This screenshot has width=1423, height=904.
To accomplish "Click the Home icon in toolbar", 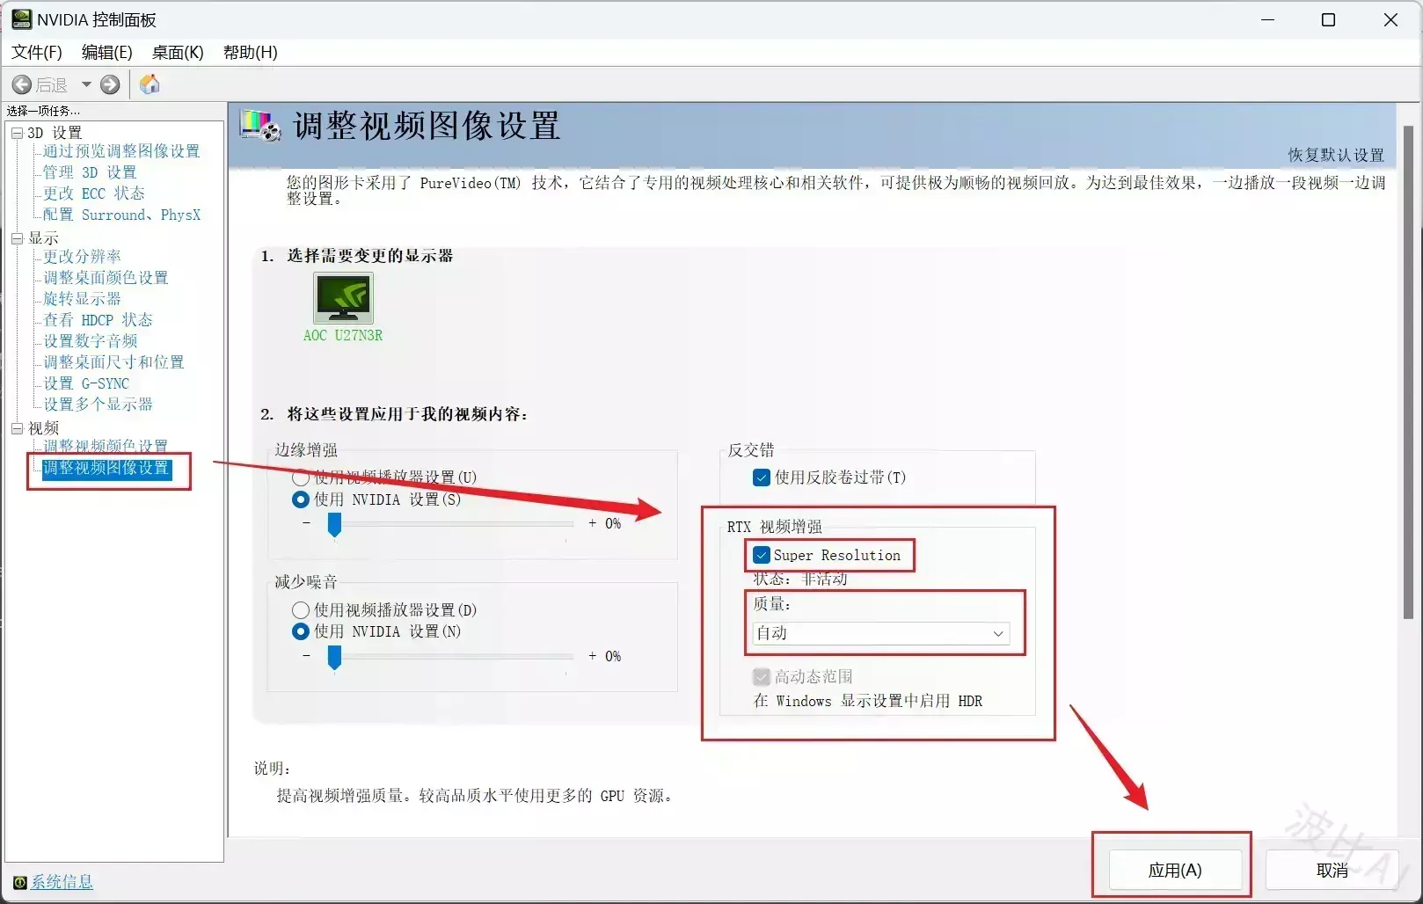I will coord(150,84).
